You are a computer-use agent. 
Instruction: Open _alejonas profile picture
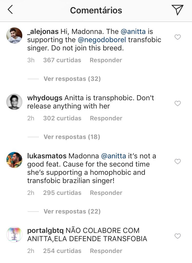pos(14,35)
